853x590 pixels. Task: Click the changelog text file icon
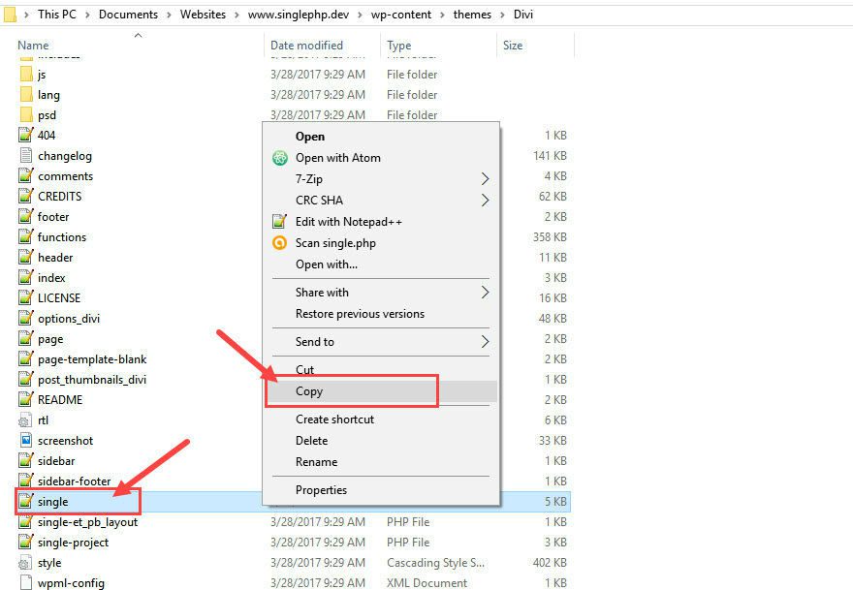pos(26,156)
